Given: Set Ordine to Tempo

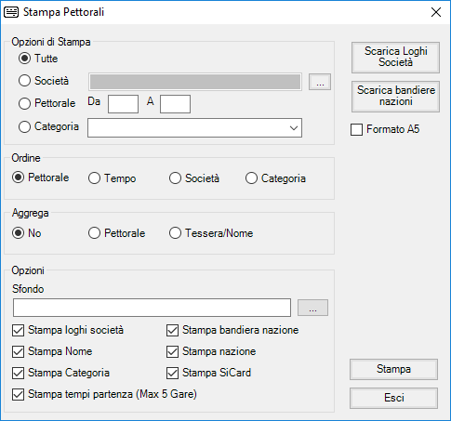Looking at the screenshot, I should (94, 178).
